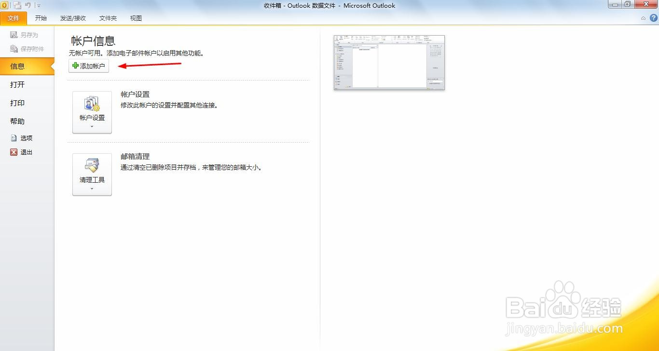Click the 保存附件 save attachments item

pos(27,49)
